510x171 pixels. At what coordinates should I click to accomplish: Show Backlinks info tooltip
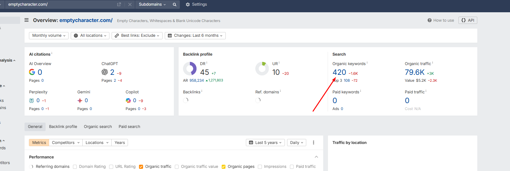202,91
